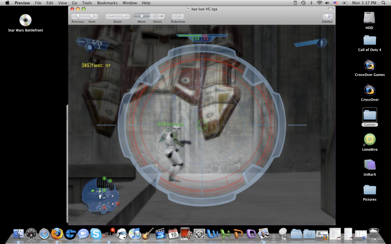391x244 pixels.
Task: Open the Help menu
Action: [146, 3]
